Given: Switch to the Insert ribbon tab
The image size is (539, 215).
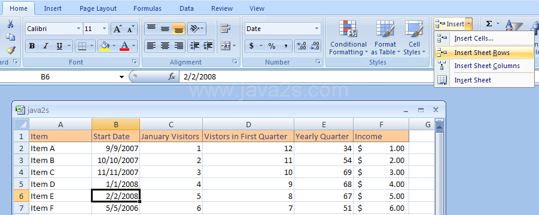Looking at the screenshot, I should (53, 8).
